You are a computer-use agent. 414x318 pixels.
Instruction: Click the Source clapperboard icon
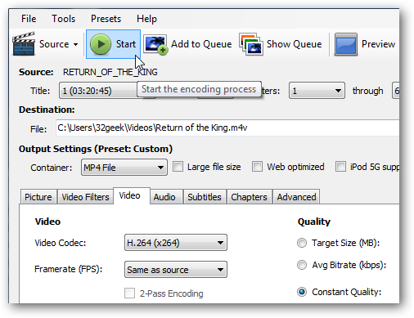pos(24,44)
